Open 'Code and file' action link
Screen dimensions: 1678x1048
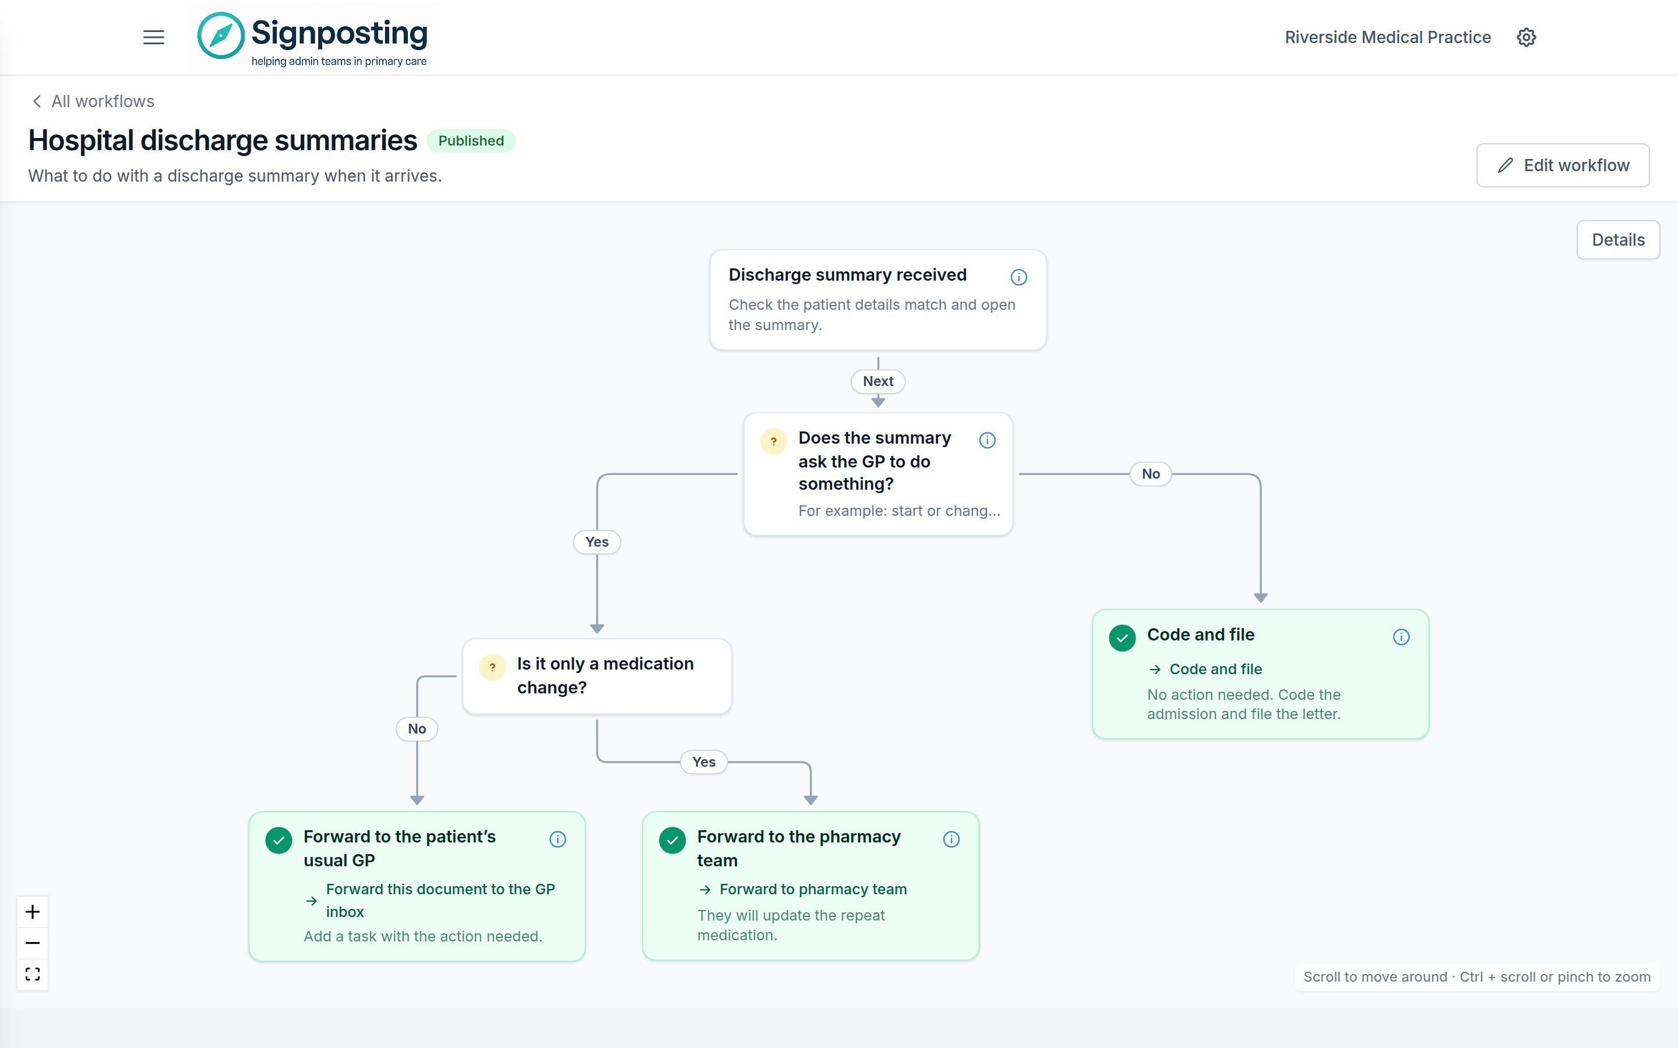[1205, 669]
